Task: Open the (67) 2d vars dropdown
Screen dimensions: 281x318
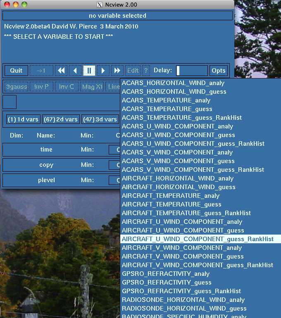Action: click(61, 119)
